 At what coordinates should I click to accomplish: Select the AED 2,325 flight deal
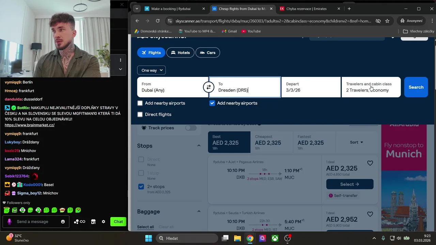pos(350,184)
